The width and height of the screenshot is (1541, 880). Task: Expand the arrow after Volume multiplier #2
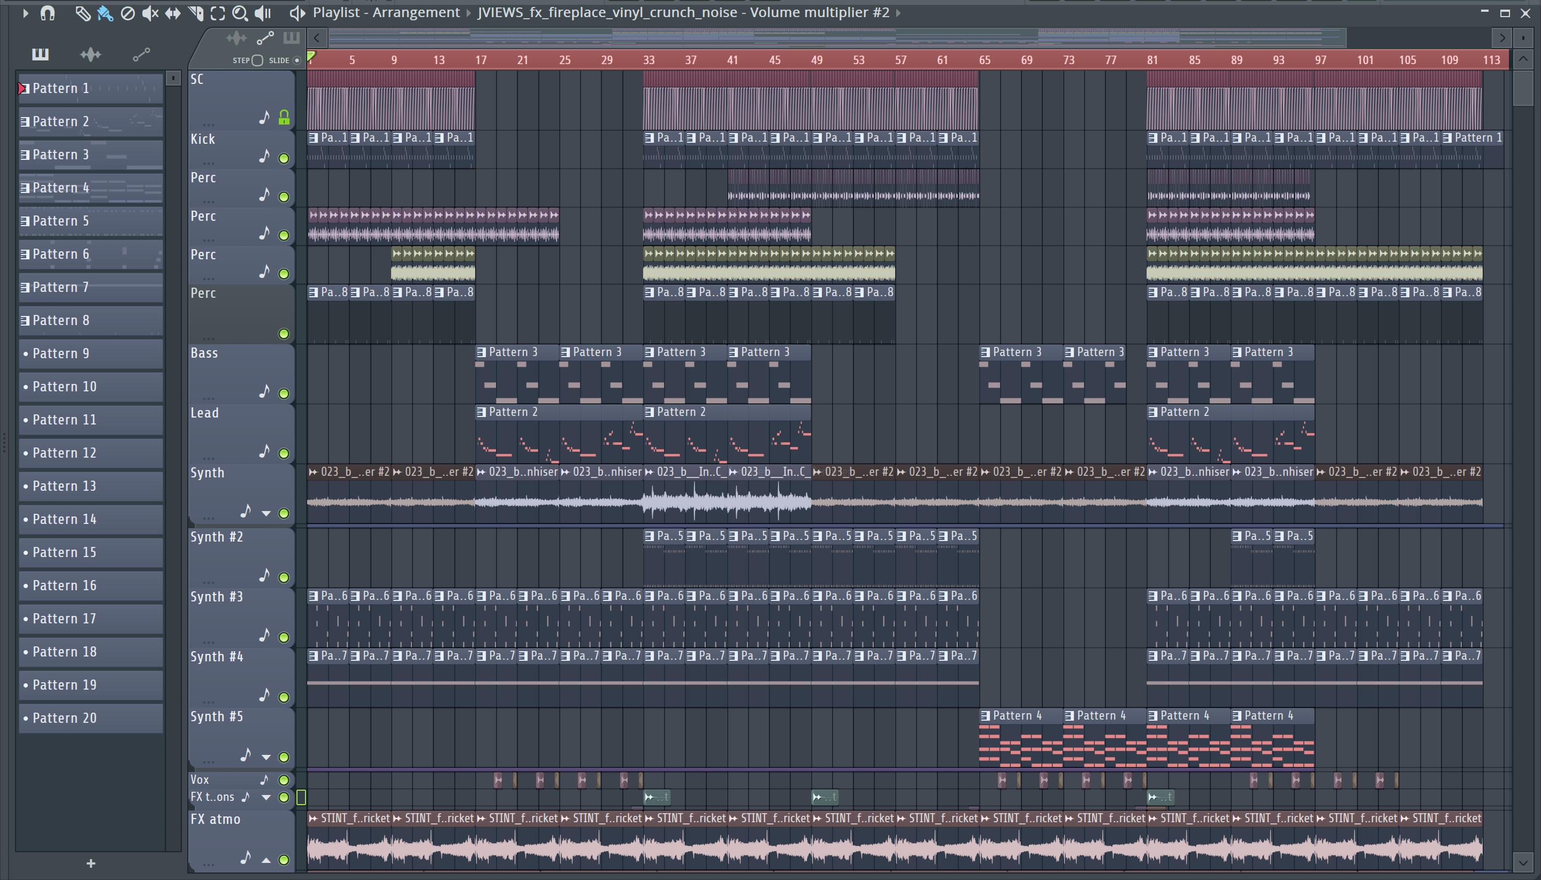click(x=899, y=13)
